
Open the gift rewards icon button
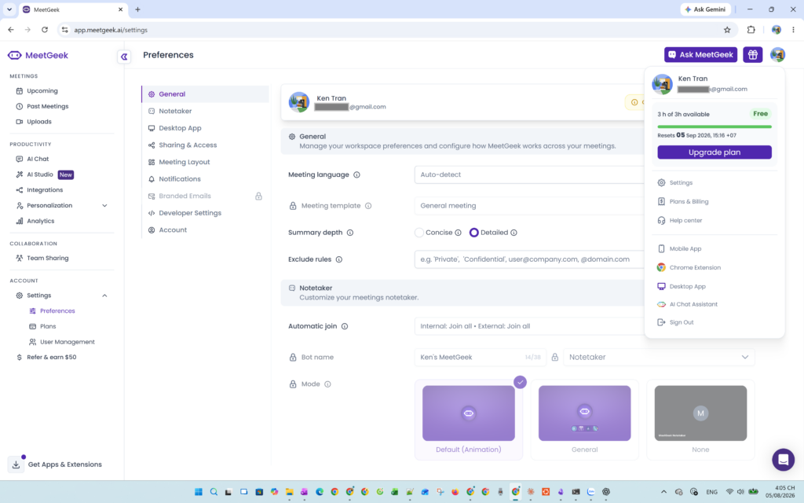click(x=752, y=54)
